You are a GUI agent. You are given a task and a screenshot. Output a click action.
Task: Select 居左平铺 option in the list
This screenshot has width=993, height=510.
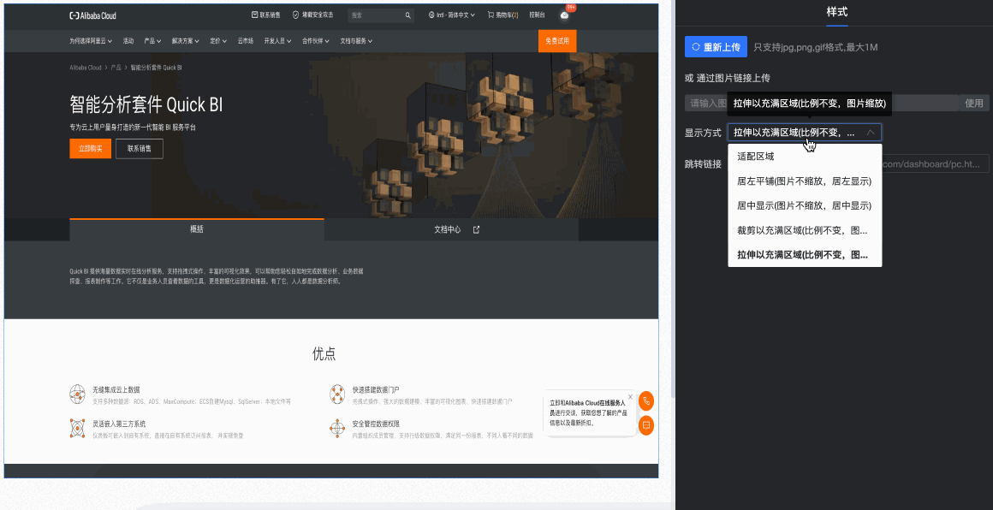tap(804, 181)
